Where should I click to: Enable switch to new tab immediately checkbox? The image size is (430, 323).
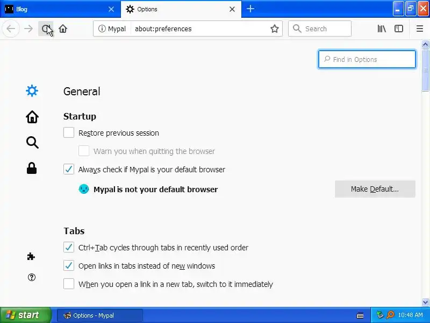[69, 284]
